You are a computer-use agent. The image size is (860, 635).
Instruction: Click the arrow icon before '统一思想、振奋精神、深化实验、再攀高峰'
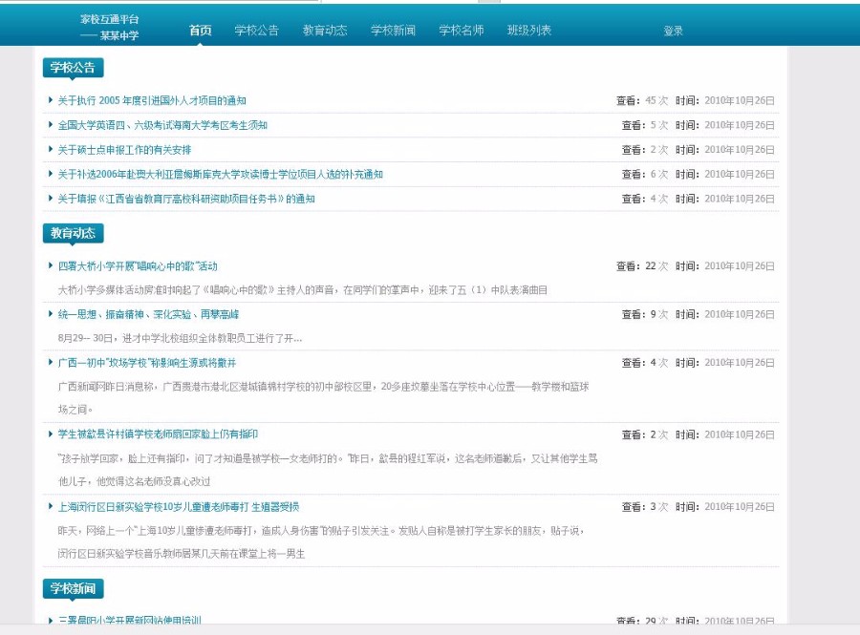(x=49, y=315)
